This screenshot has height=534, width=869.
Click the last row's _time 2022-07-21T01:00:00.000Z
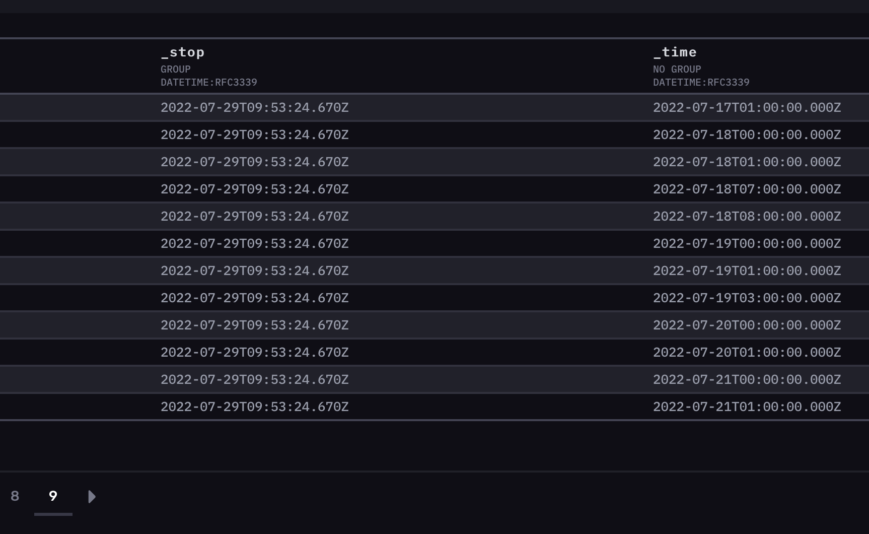[x=747, y=407]
